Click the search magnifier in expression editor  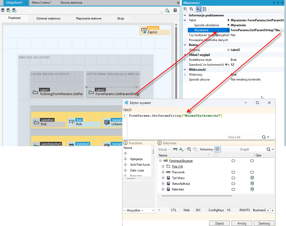pyautogui.click(x=264, y=137)
